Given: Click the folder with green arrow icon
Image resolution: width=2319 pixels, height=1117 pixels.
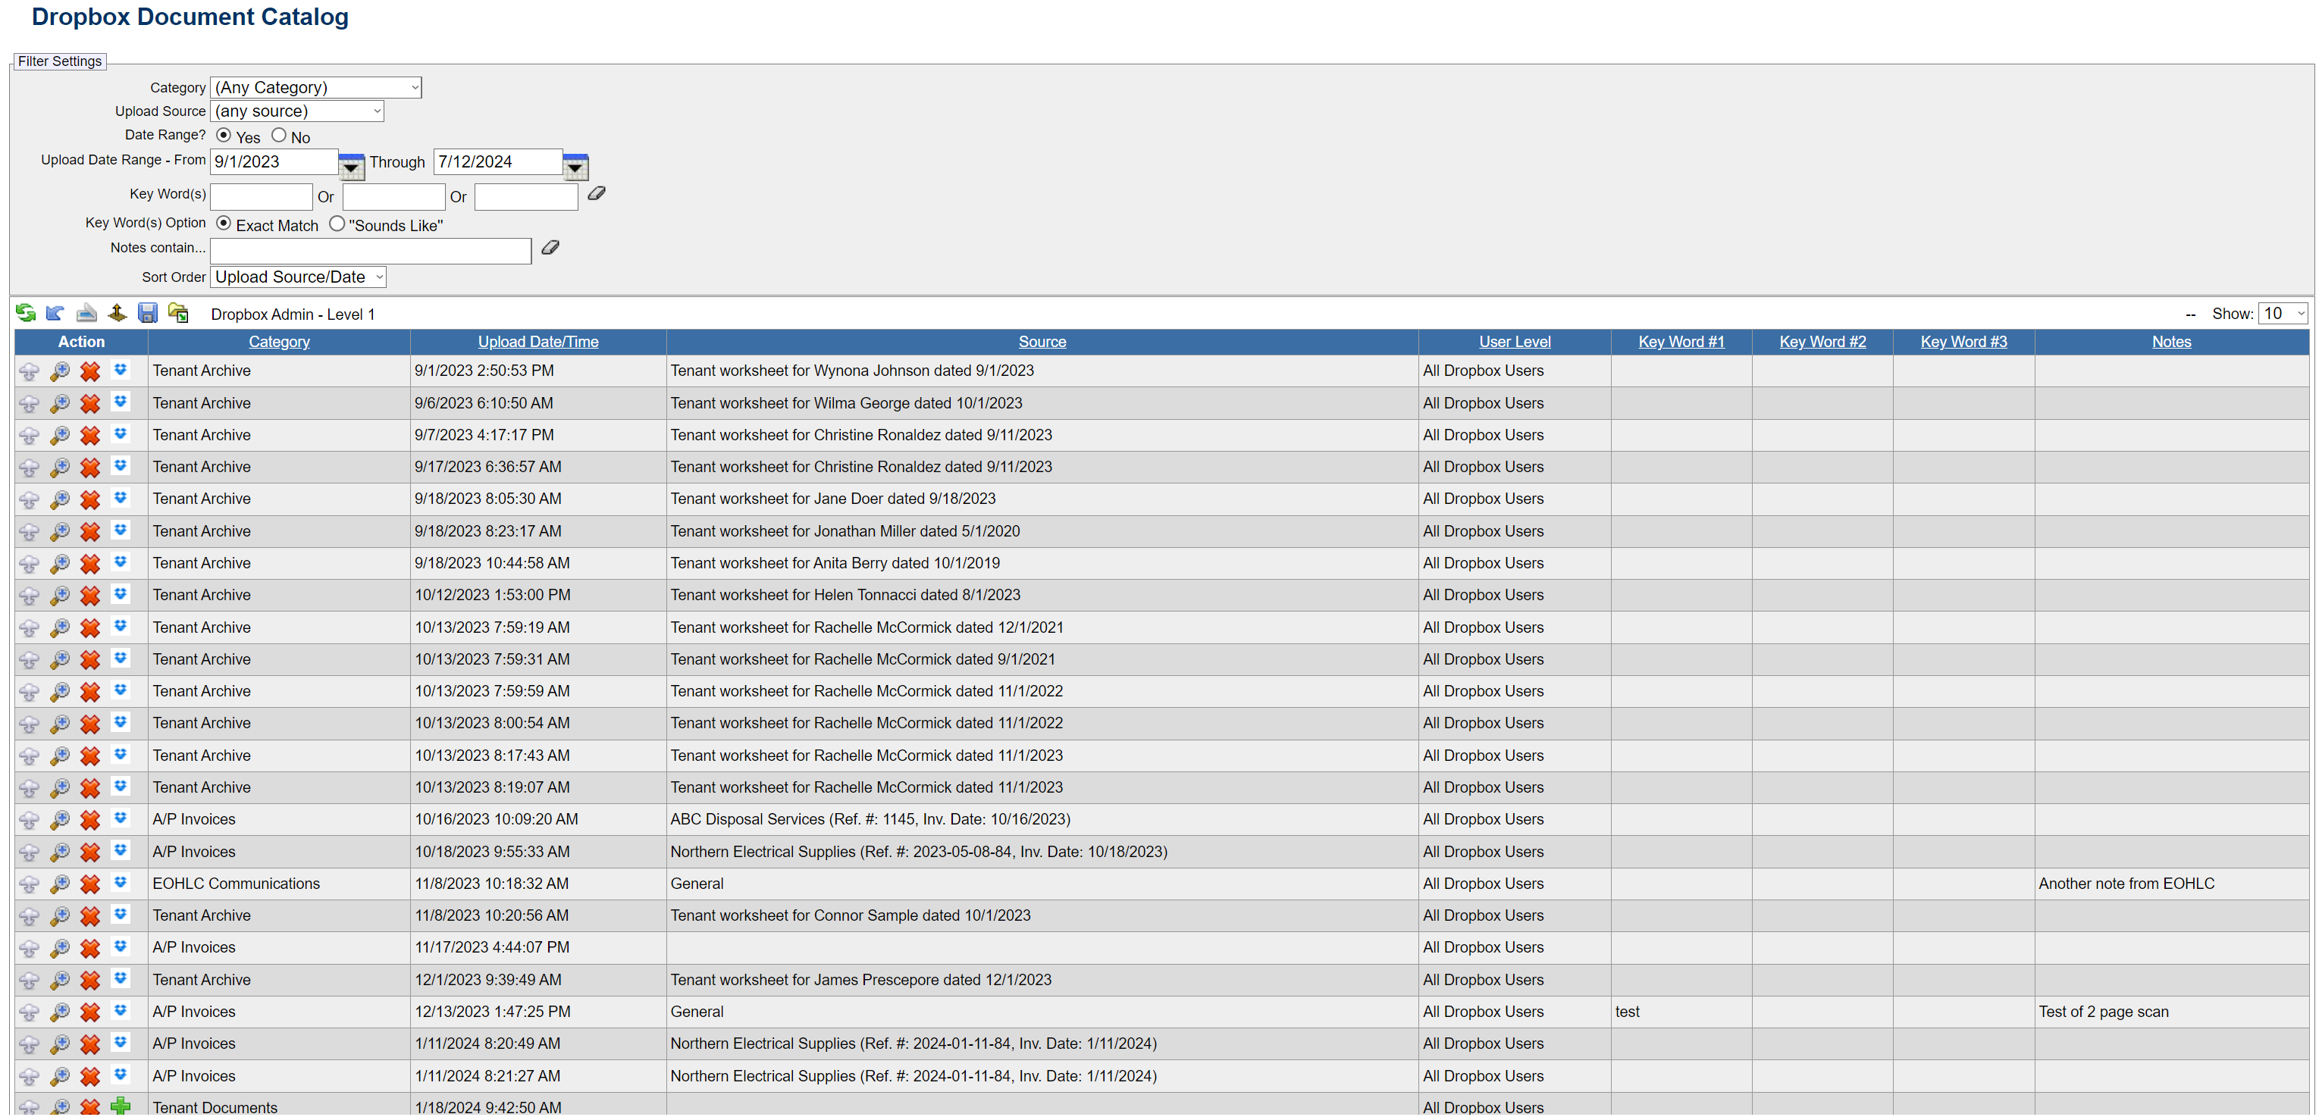Looking at the screenshot, I should (178, 312).
